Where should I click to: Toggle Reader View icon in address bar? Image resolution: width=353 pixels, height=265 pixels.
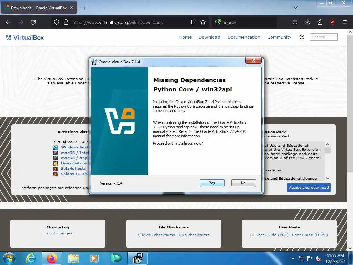coord(193,22)
